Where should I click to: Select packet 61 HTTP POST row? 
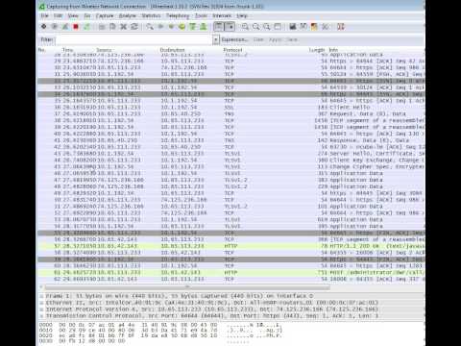[231, 273]
